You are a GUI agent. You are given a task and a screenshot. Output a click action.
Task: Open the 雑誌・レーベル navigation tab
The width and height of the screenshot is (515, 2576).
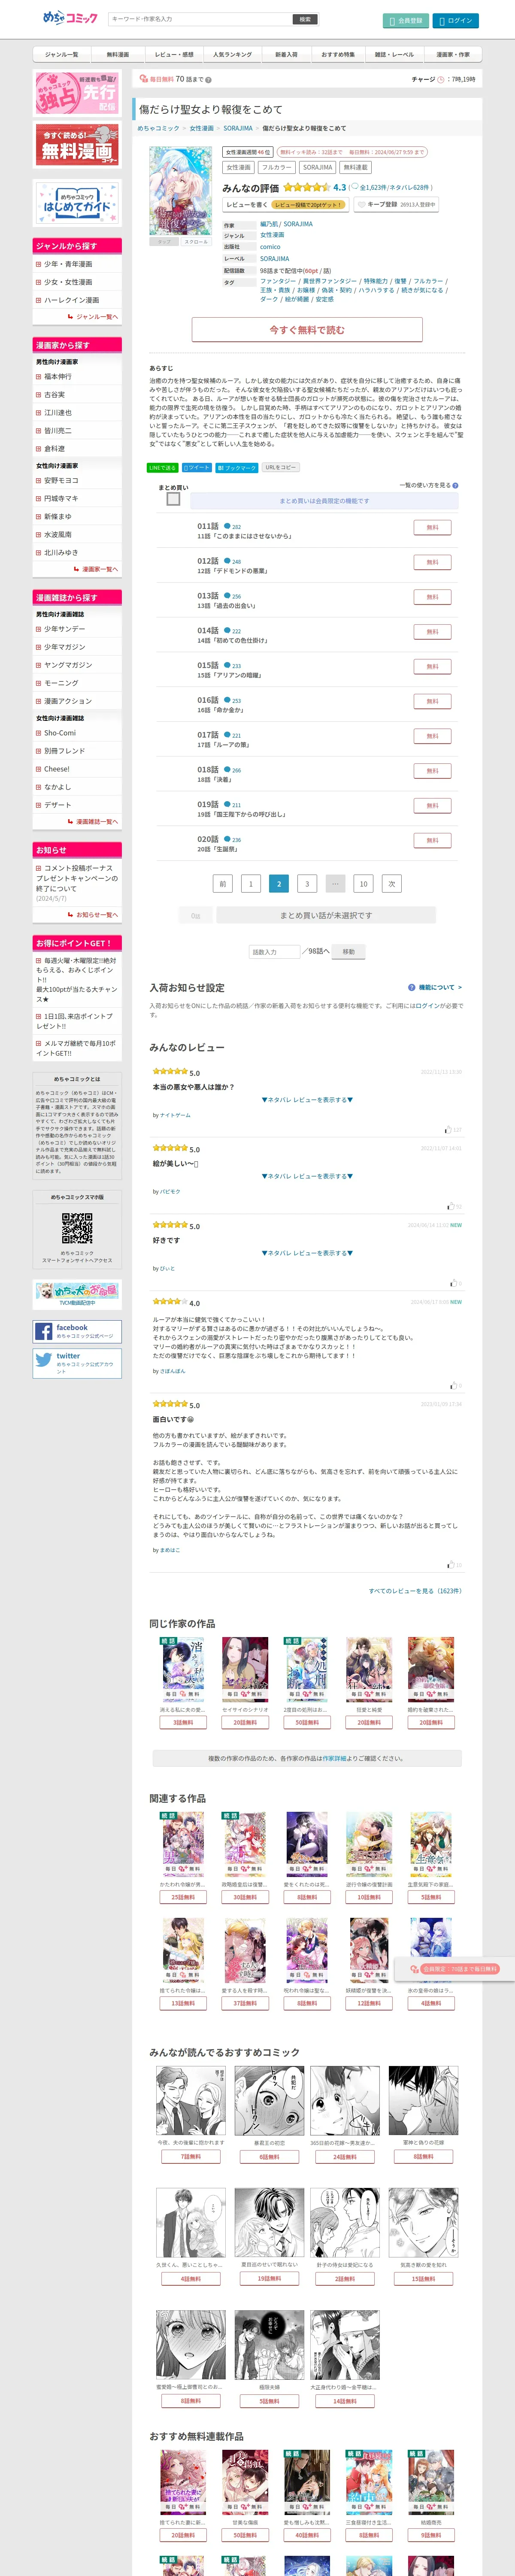tap(394, 54)
